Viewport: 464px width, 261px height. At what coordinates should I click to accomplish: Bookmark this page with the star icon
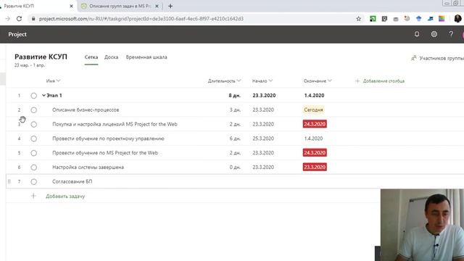tap(358, 19)
